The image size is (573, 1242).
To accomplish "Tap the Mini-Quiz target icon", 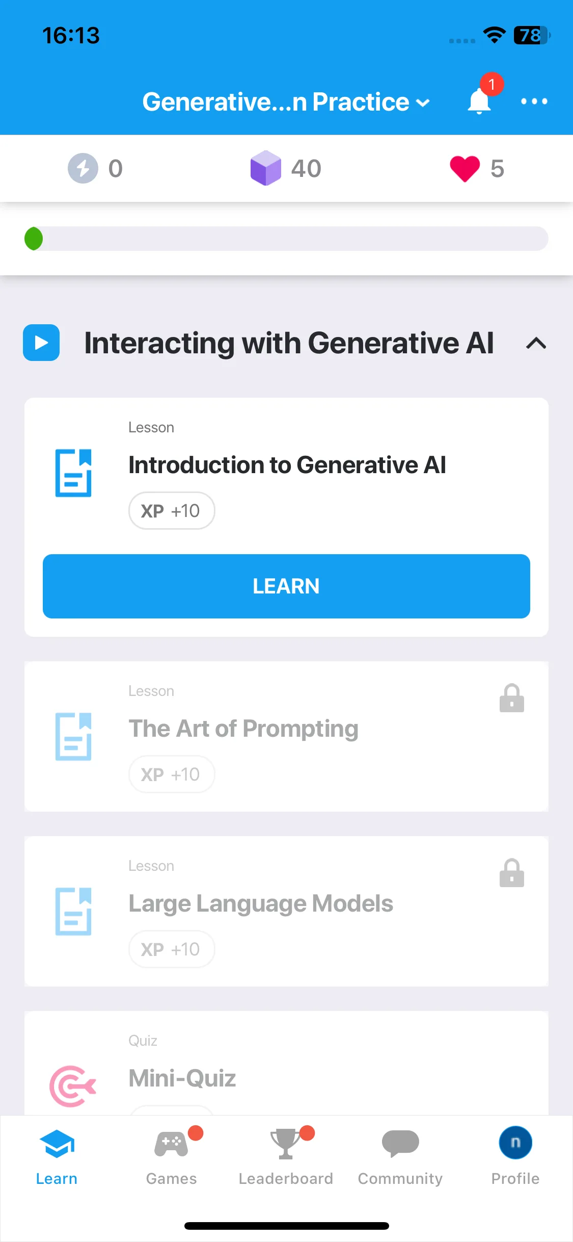I will (72, 1086).
